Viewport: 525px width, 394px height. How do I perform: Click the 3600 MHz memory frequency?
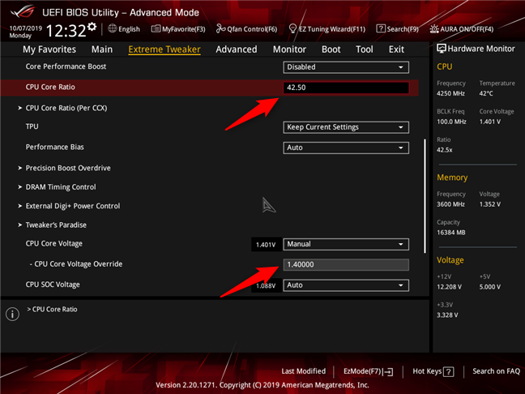point(450,204)
